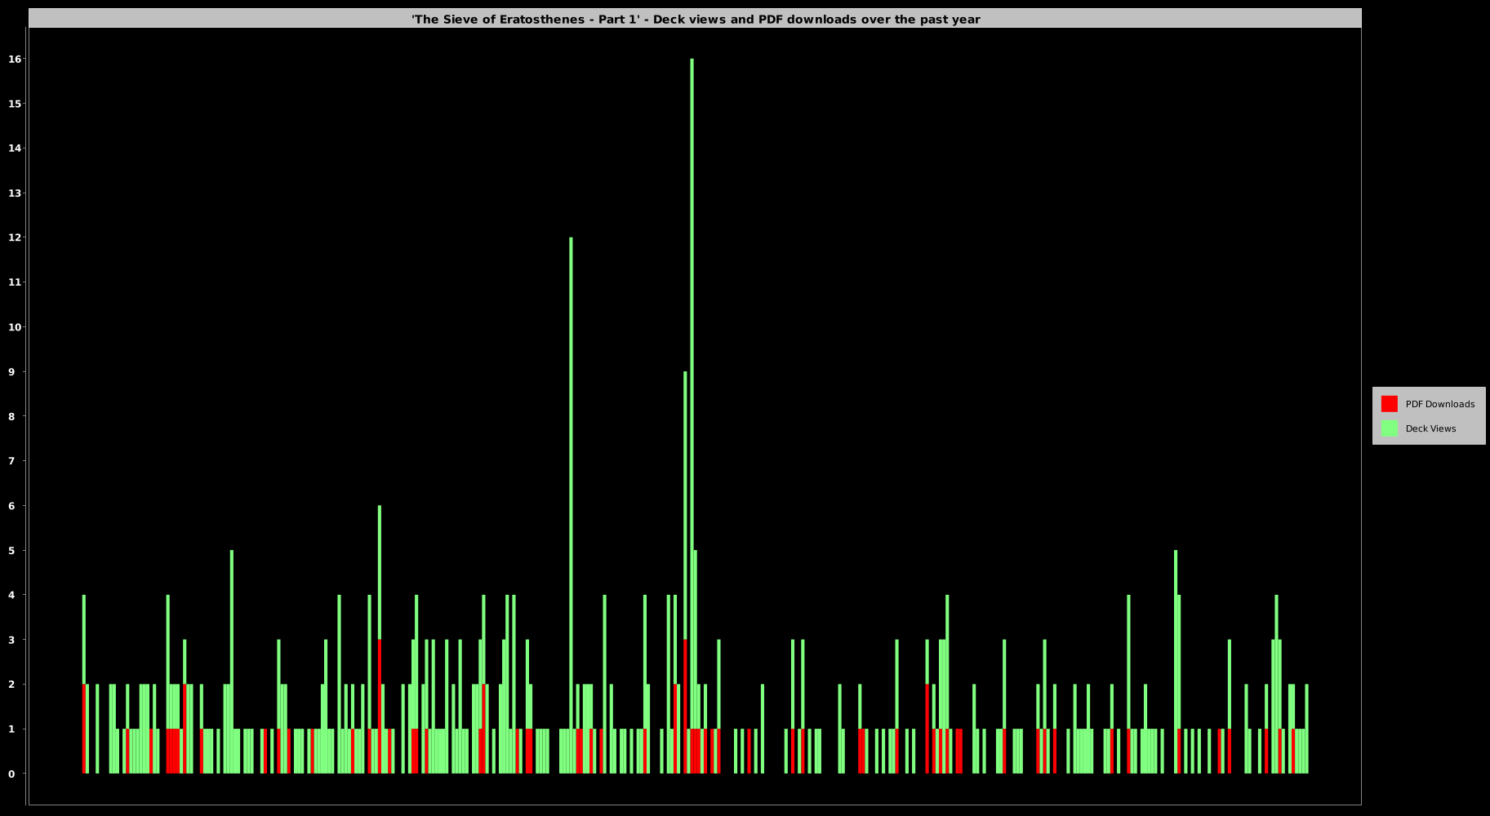
Task: Click the green bar reaching 9
Action: tap(685, 505)
